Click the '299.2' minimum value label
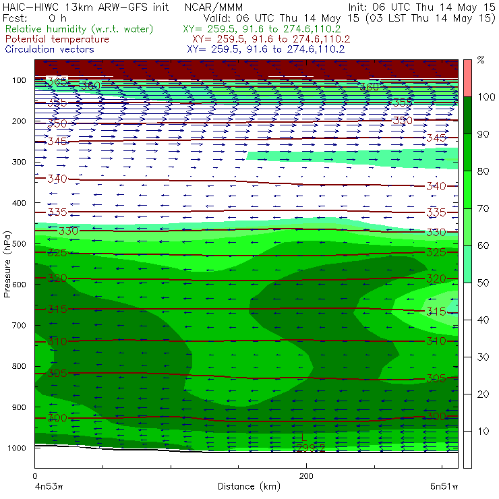Image resolution: width=499 pixels, height=499 pixels. pos(310,448)
